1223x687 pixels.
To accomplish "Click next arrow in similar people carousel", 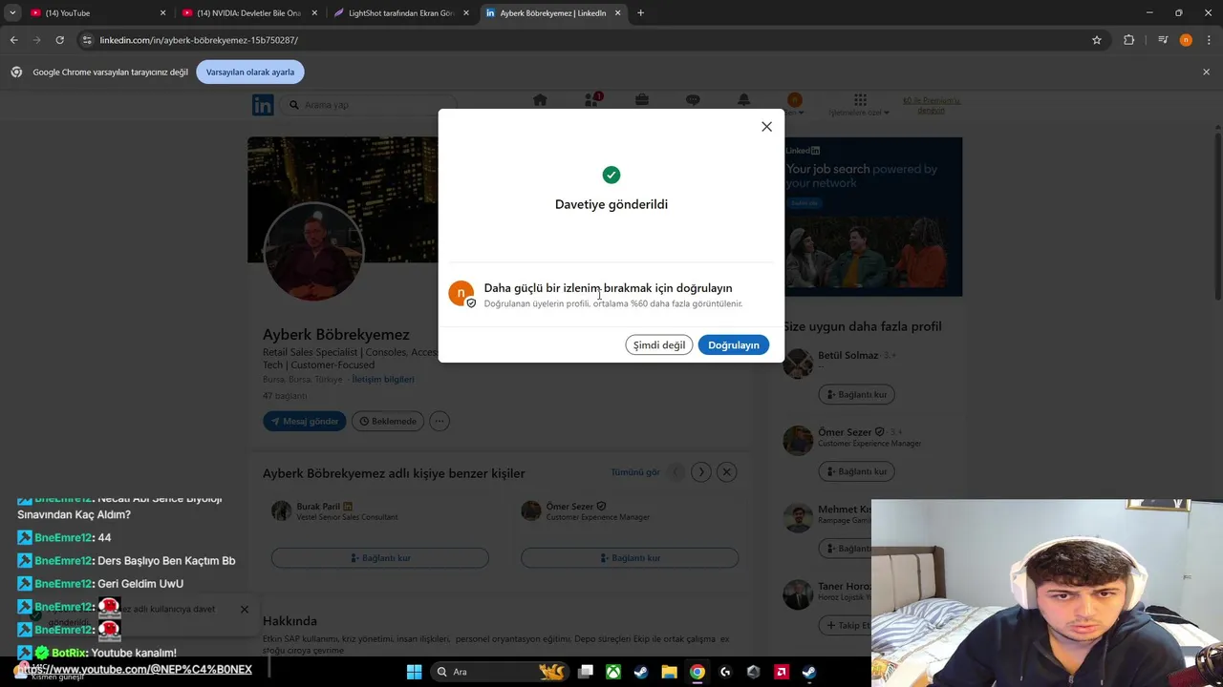I will pos(701,471).
